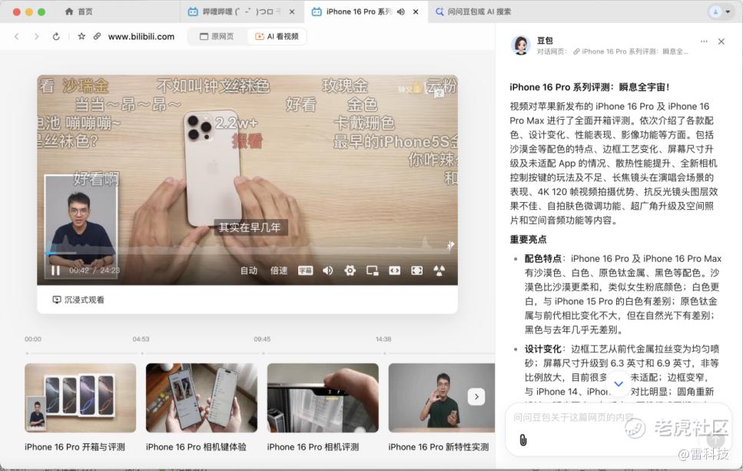743x471 pixels.
Task: Seek using the video progress bar
Action: pos(247,253)
